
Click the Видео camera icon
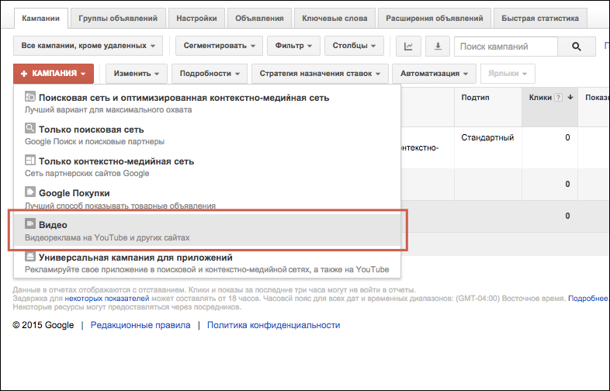pos(30,223)
